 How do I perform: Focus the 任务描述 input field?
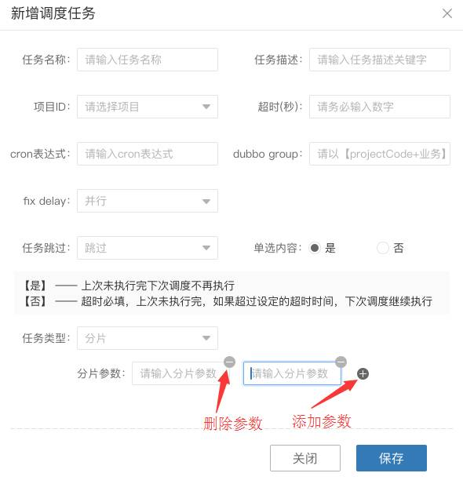tap(380, 60)
